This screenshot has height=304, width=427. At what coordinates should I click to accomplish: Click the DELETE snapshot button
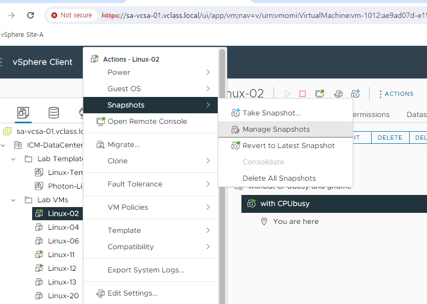pyautogui.click(x=390, y=138)
